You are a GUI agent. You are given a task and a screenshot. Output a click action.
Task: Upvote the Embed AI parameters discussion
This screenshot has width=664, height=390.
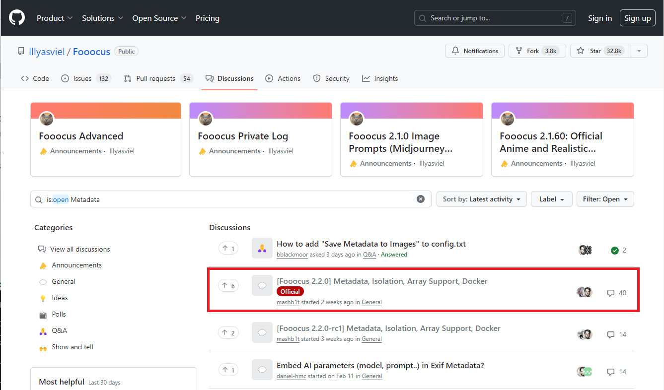pyautogui.click(x=228, y=370)
